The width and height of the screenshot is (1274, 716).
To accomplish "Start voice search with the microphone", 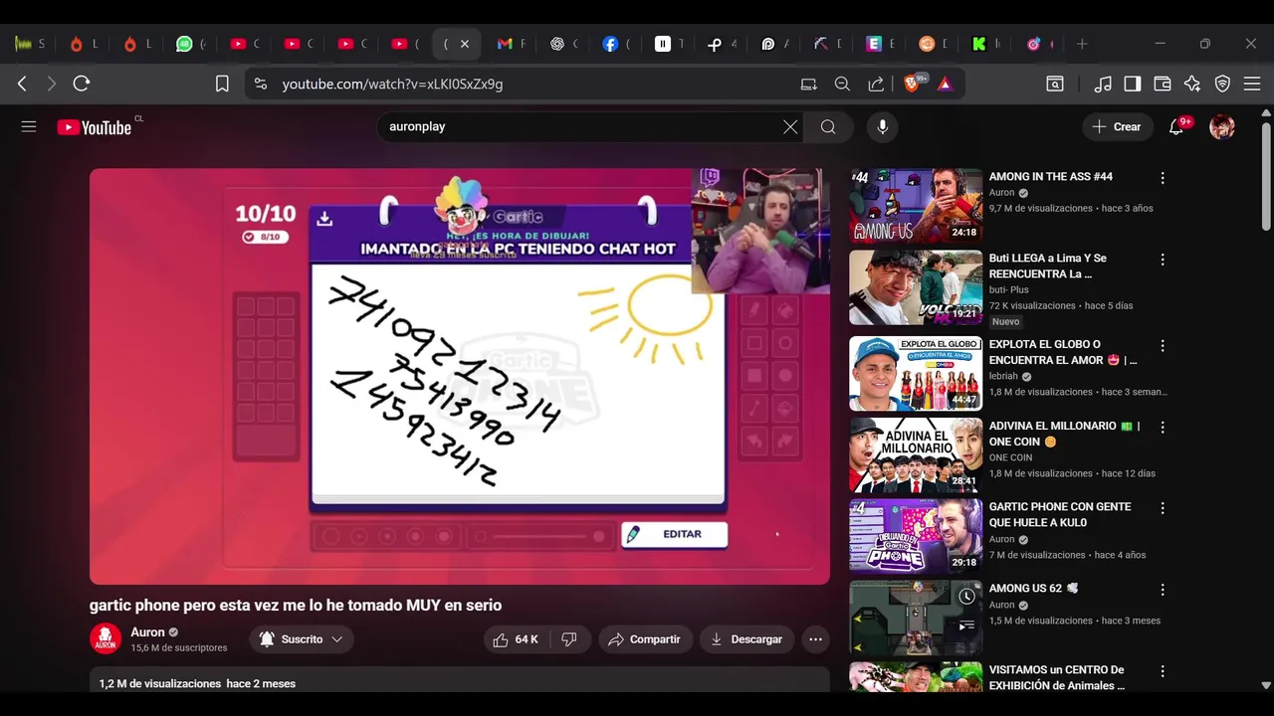I will [x=882, y=126].
